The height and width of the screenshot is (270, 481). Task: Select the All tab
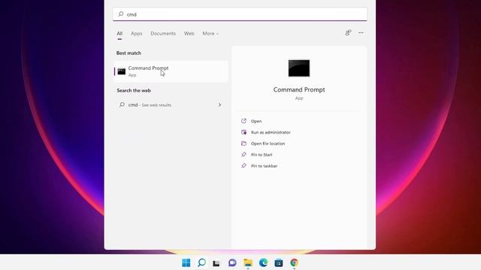[119, 33]
